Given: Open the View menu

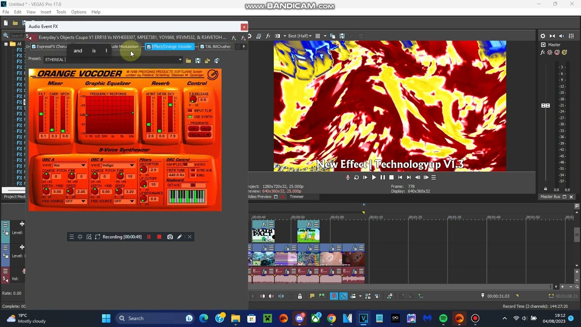Looking at the screenshot, I should [x=31, y=12].
